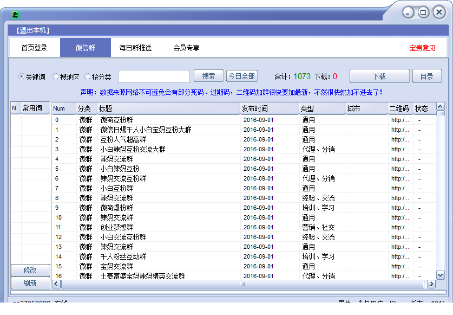
Task: Select row 微信日爆千人小白宝妈互粉大群
Action: pyautogui.click(x=244, y=130)
